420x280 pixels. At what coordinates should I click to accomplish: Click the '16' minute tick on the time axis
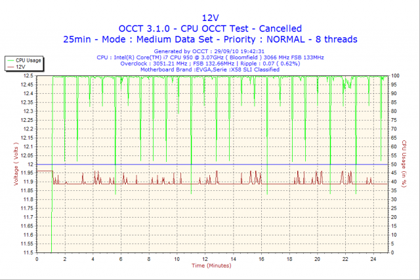[261, 259]
